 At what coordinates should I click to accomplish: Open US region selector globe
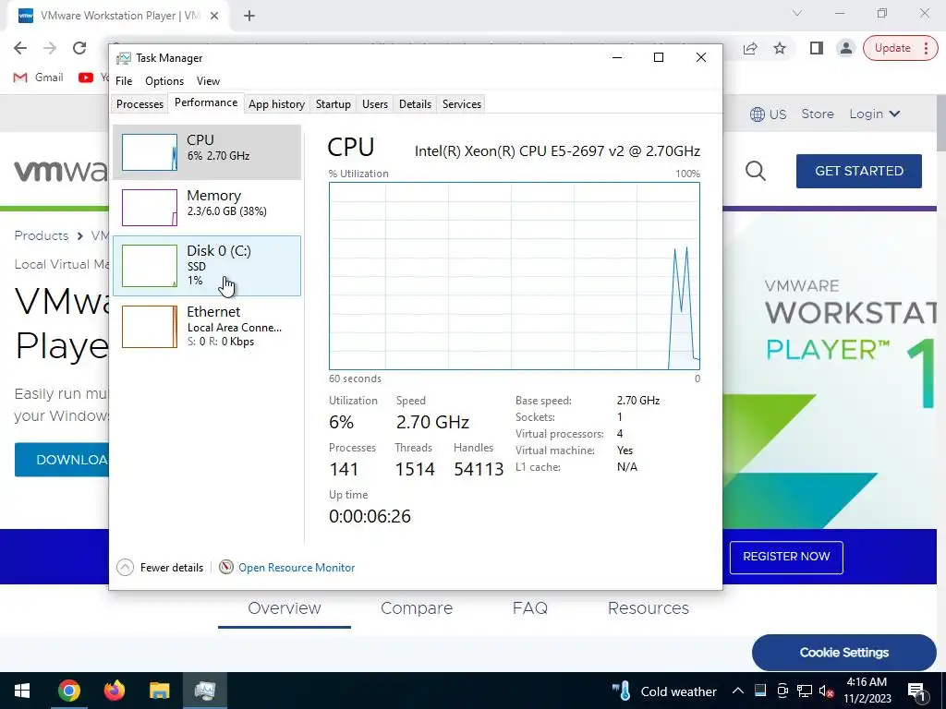coord(758,114)
